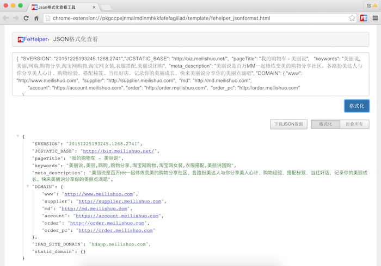The image size is (381, 266).
Task: Open the supplier.meilishuo.com link
Action: tap(120, 201)
